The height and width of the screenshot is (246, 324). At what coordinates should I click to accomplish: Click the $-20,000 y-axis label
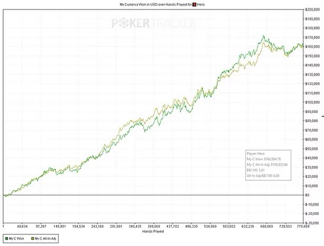[x=312, y=214]
